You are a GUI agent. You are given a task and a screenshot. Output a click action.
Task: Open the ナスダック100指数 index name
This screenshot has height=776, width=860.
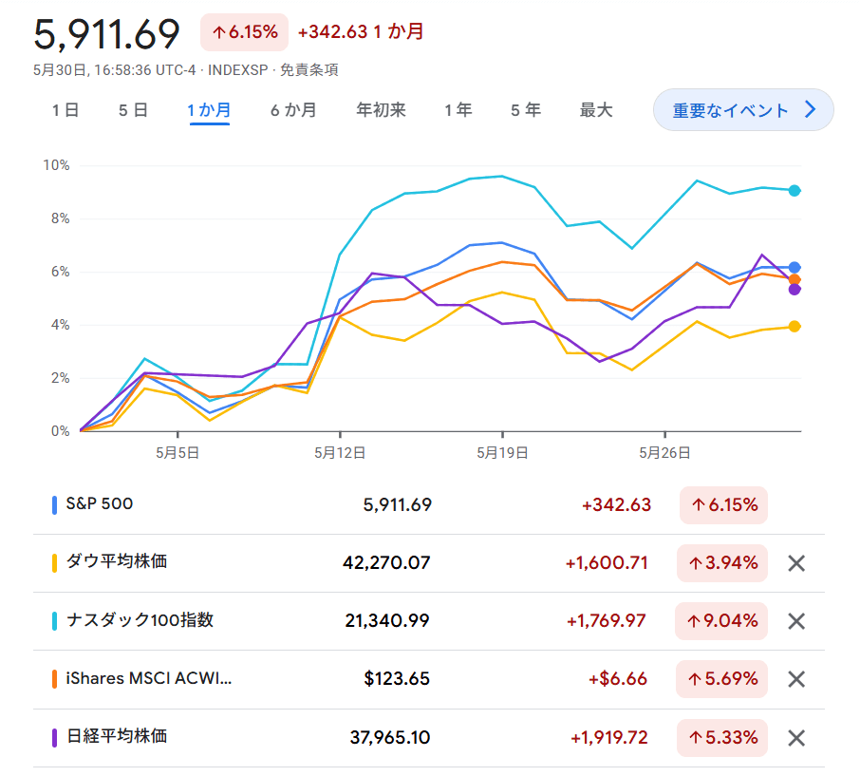point(140,620)
